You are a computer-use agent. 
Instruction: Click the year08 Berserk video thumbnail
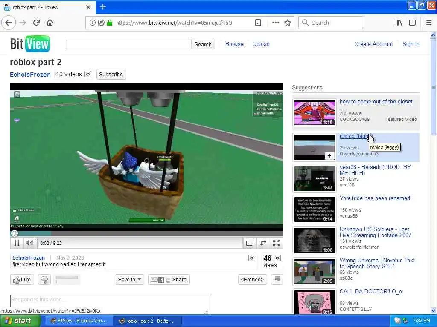(x=315, y=178)
